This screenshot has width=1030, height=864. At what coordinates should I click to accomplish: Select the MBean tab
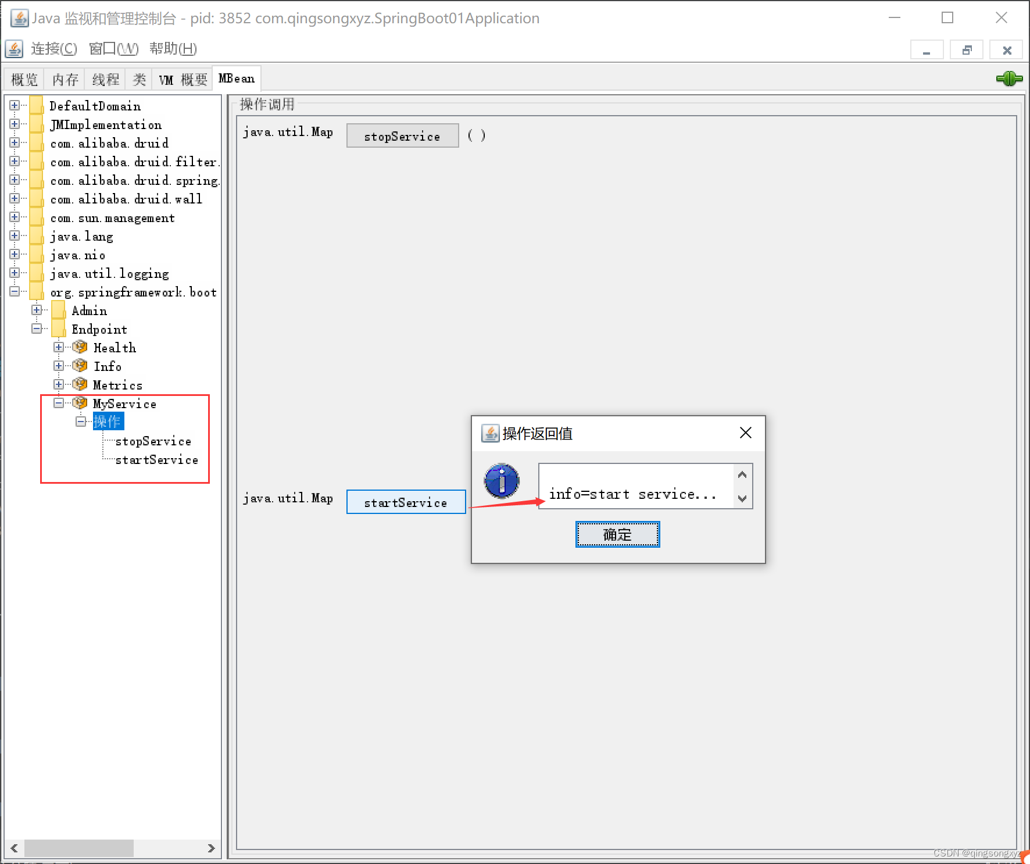click(237, 78)
